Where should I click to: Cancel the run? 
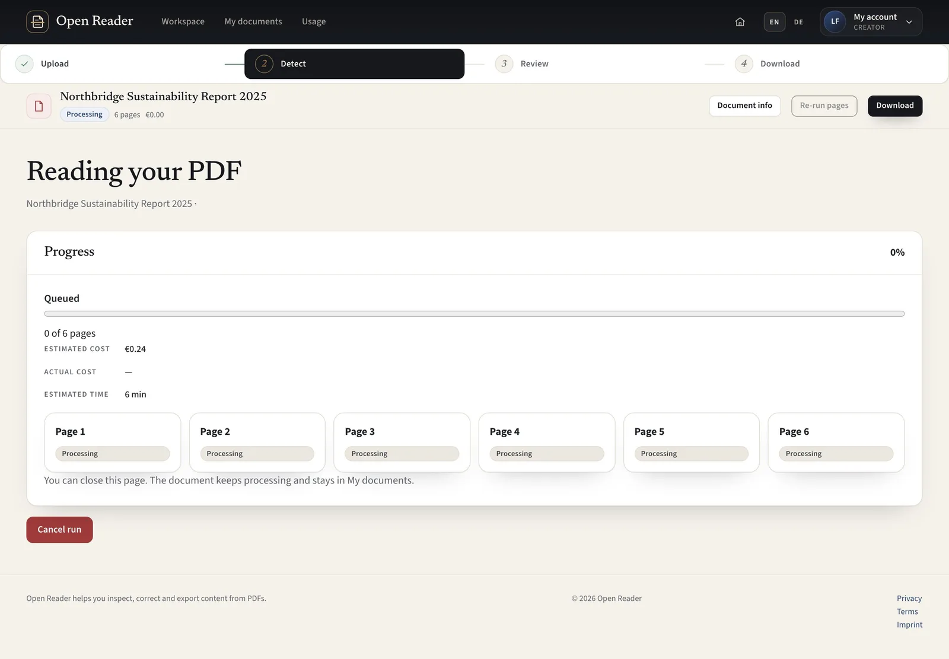coord(59,530)
